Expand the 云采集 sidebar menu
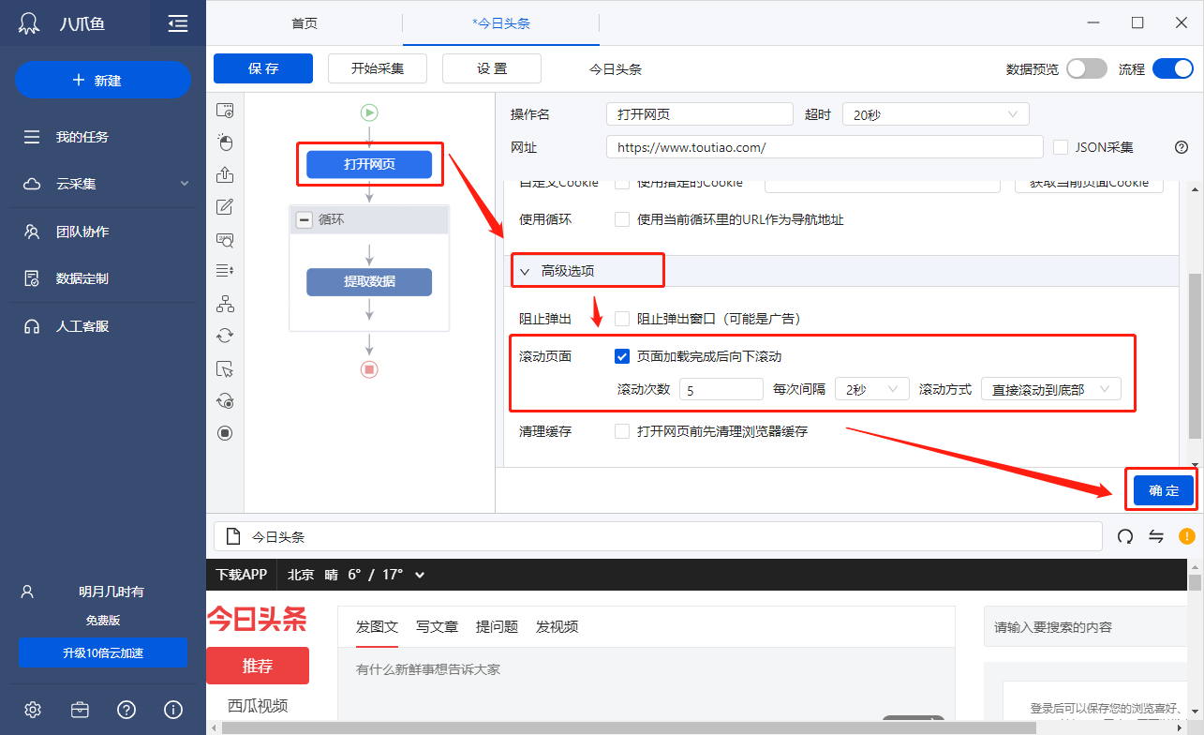Image resolution: width=1204 pixels, height=735 pixels. pos(185,184)
